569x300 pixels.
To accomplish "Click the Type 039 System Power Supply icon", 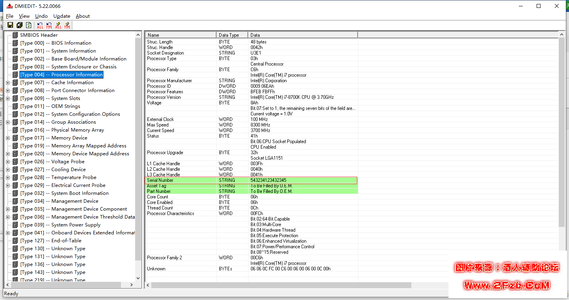I will 15,225.
